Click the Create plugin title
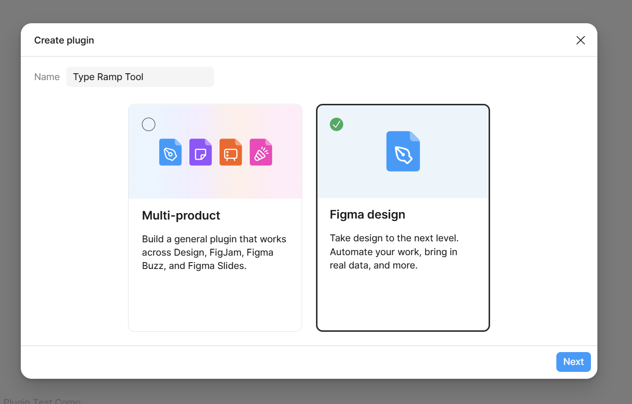 pyautogui.click(x=64, y=40)
